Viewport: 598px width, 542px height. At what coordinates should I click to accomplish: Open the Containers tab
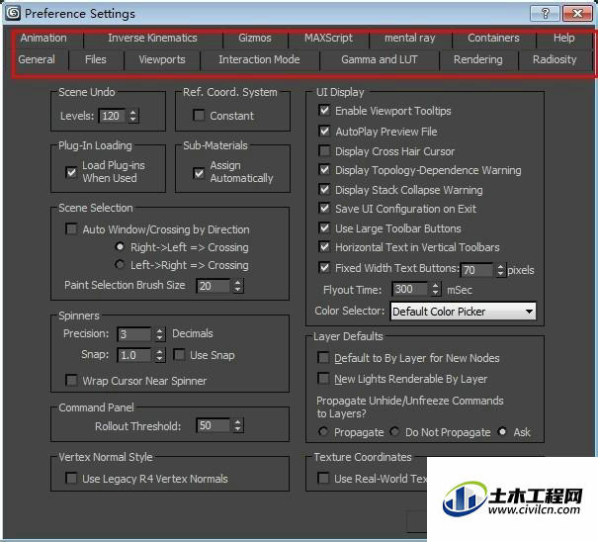coord(493,39)
